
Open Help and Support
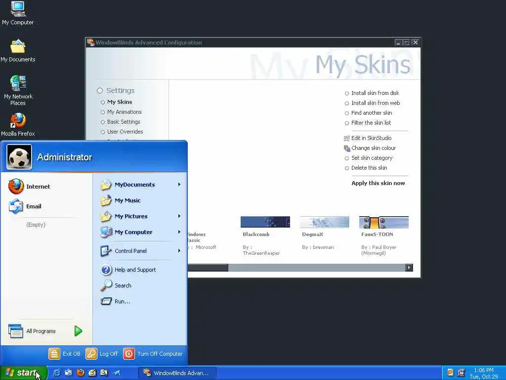pos(128,270)
